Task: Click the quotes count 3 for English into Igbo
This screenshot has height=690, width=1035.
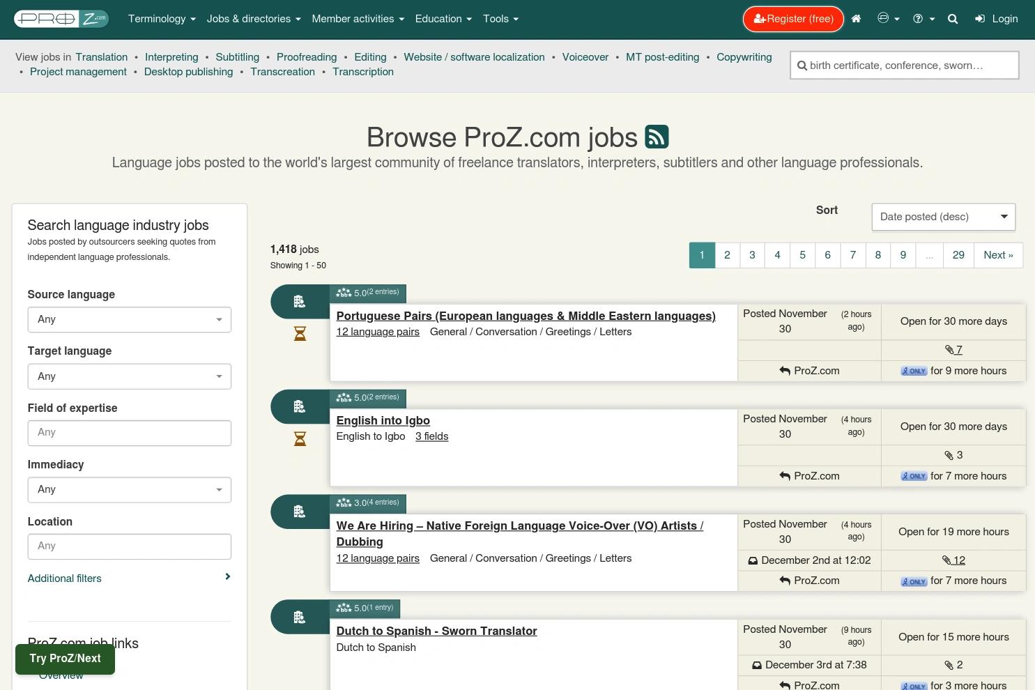Action: [x=953, y=455]
